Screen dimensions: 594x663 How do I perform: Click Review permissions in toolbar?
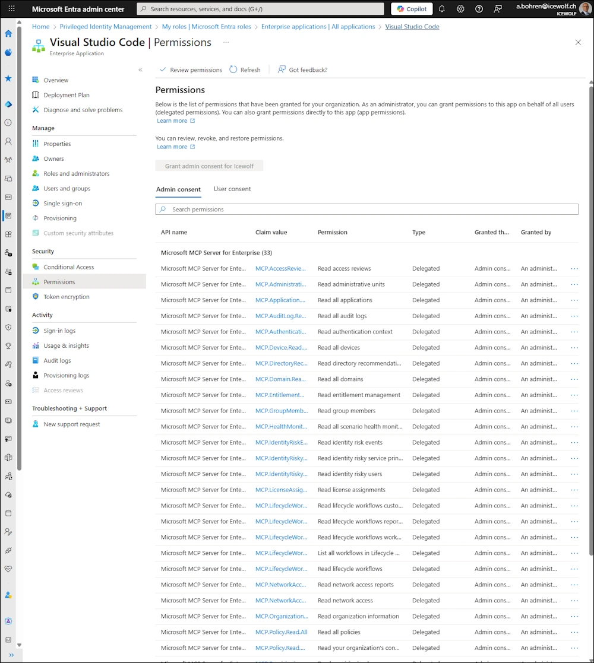point(191,69)
